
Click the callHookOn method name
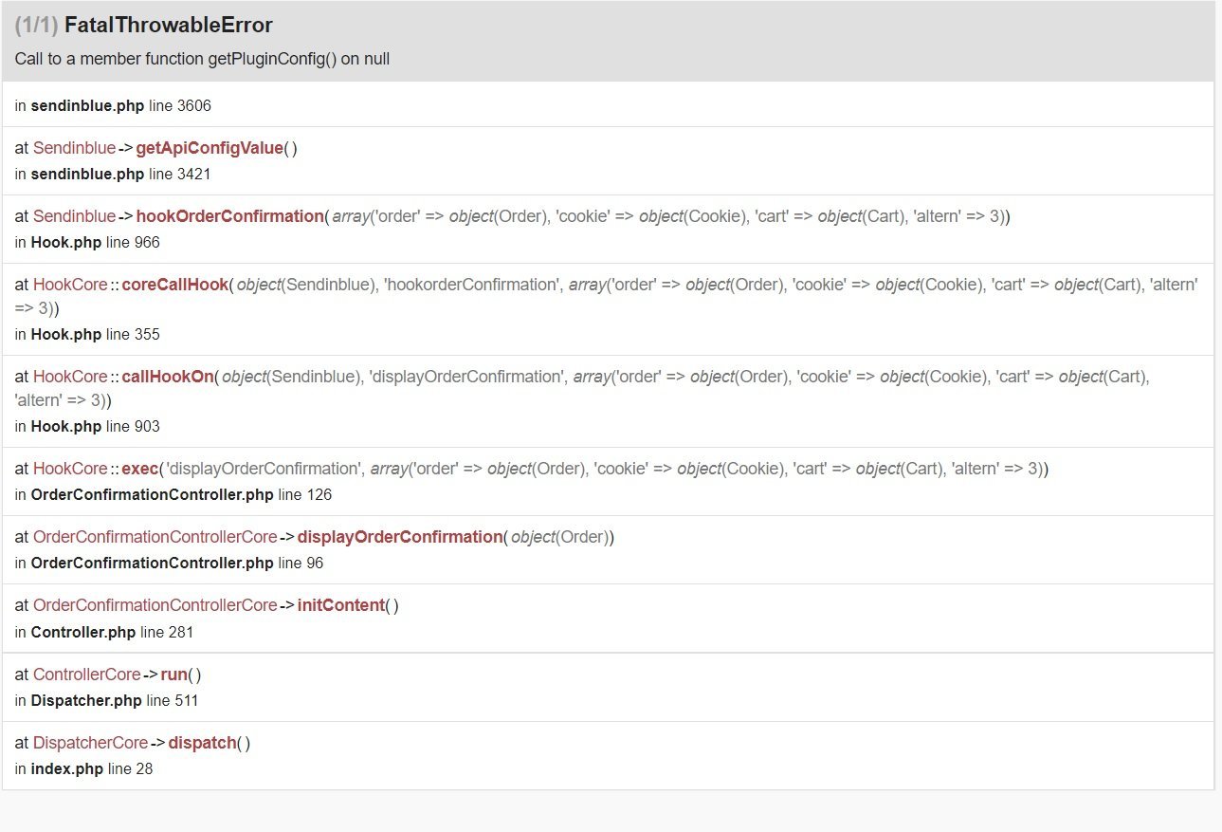169,377
